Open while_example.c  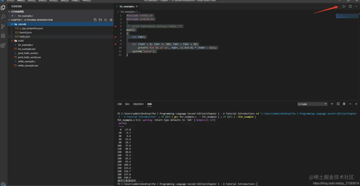(x=27, y=61)
